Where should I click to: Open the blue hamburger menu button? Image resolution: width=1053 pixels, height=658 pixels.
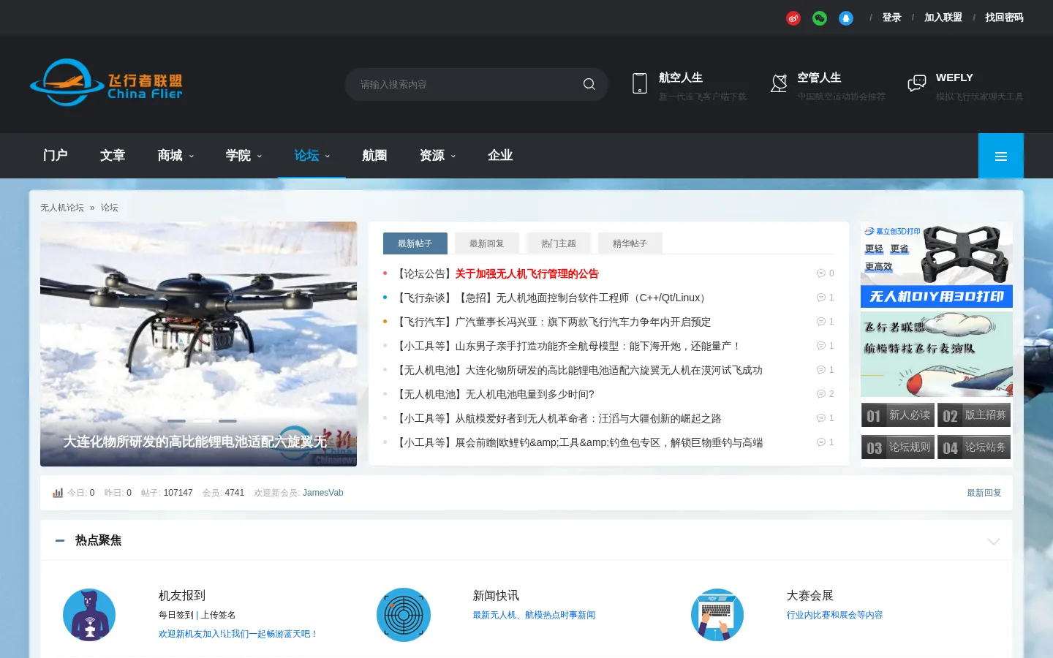[1001, 156]
